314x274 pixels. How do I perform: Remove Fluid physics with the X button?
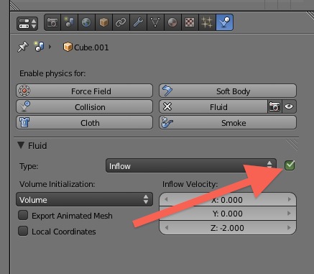point(167,106)
